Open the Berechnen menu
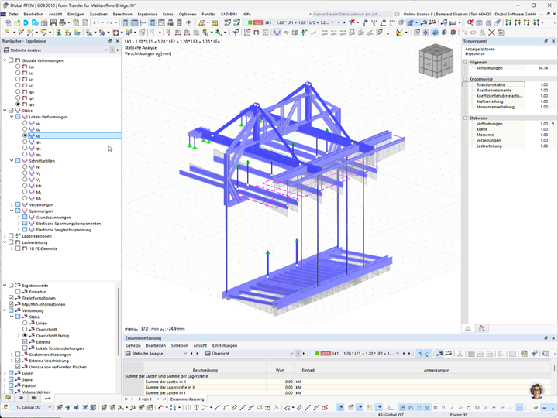 tap(122, 14)
